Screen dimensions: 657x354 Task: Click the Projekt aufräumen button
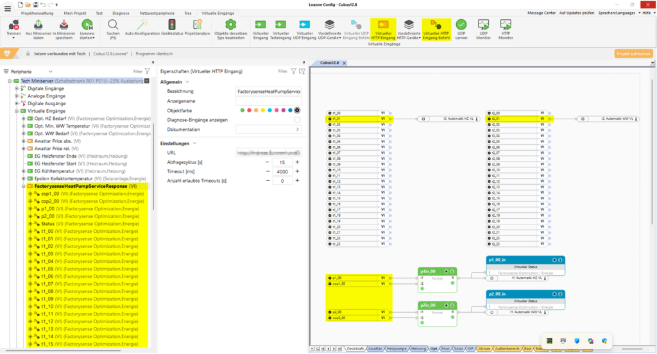(633, 54)
